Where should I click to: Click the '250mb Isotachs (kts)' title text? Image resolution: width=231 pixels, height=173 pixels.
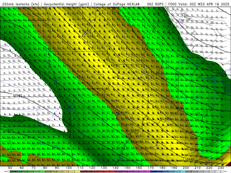(21, 4)
